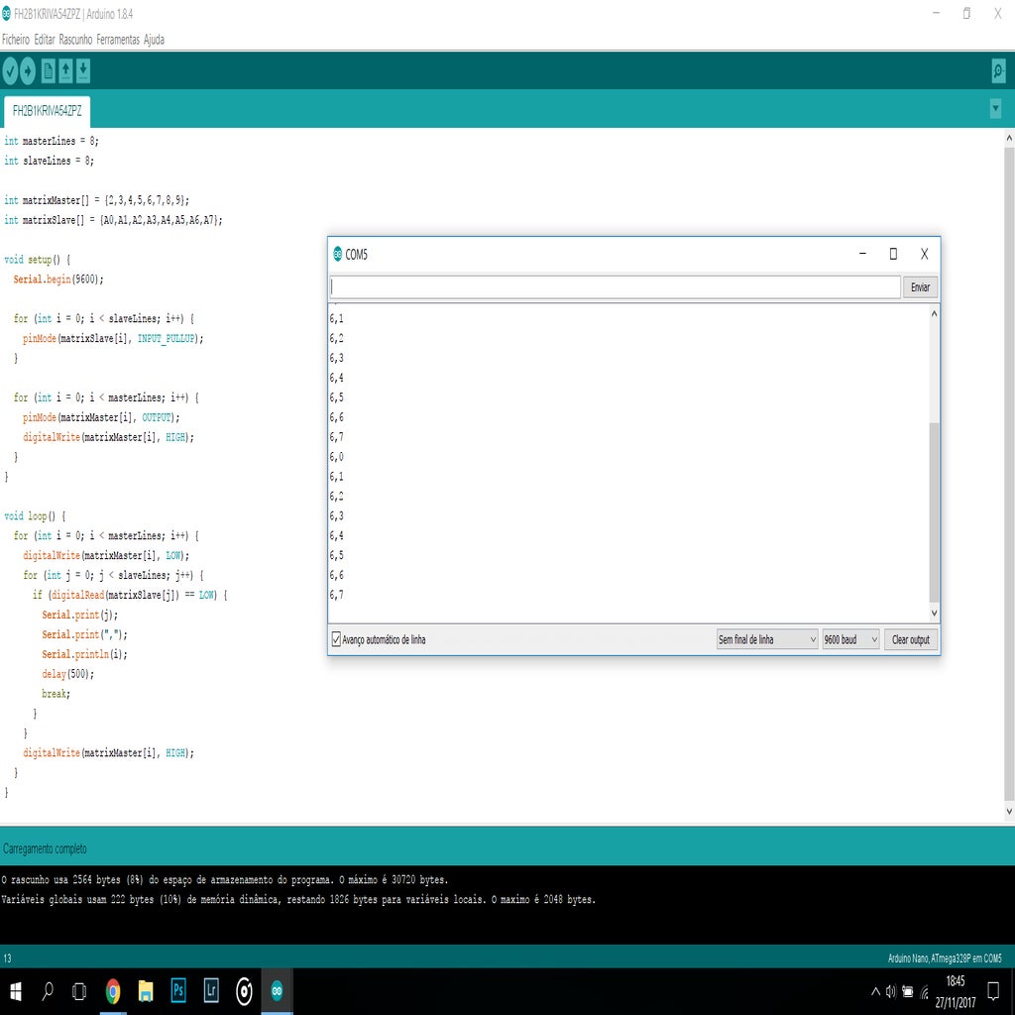
Task: Open Photoshop from taskbar
Action: (178, 991)
